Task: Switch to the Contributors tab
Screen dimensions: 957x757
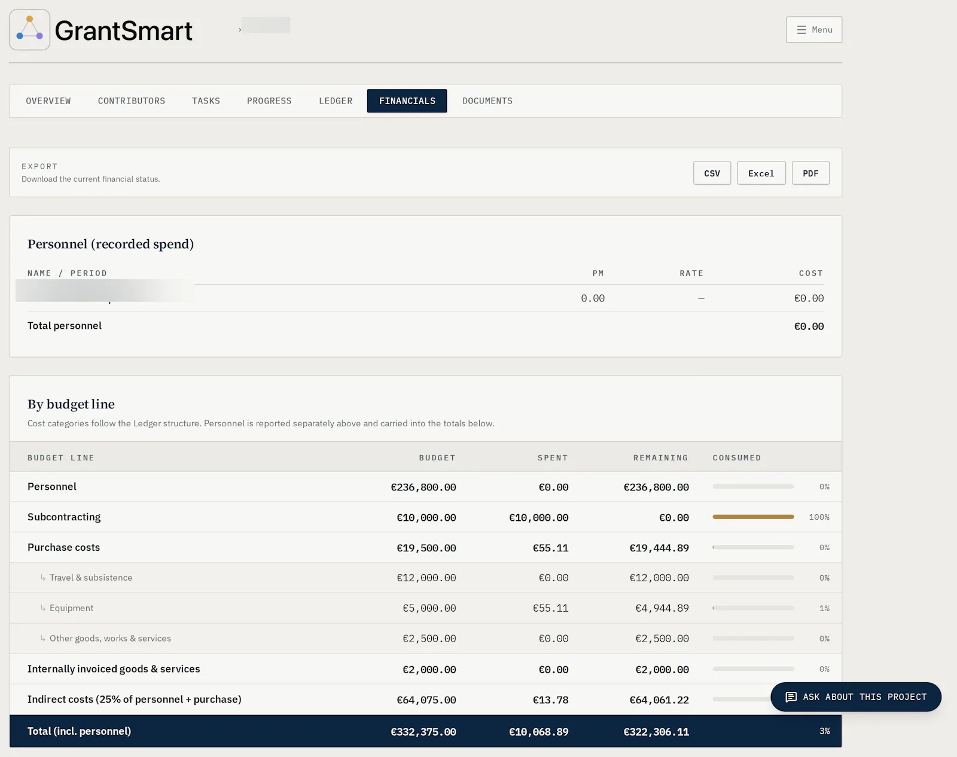Action: [132, 101]
